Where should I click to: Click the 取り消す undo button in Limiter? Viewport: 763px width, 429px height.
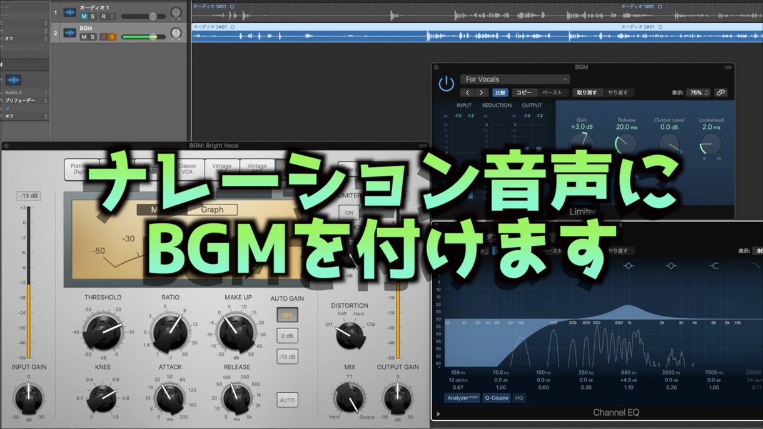click(587, 93)
